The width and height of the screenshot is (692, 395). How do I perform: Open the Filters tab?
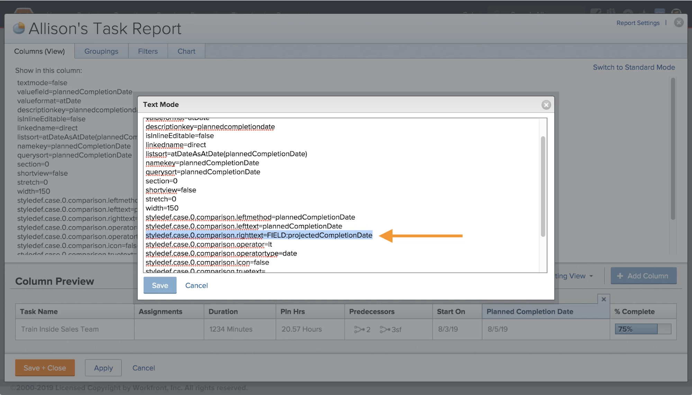point(148,51)
